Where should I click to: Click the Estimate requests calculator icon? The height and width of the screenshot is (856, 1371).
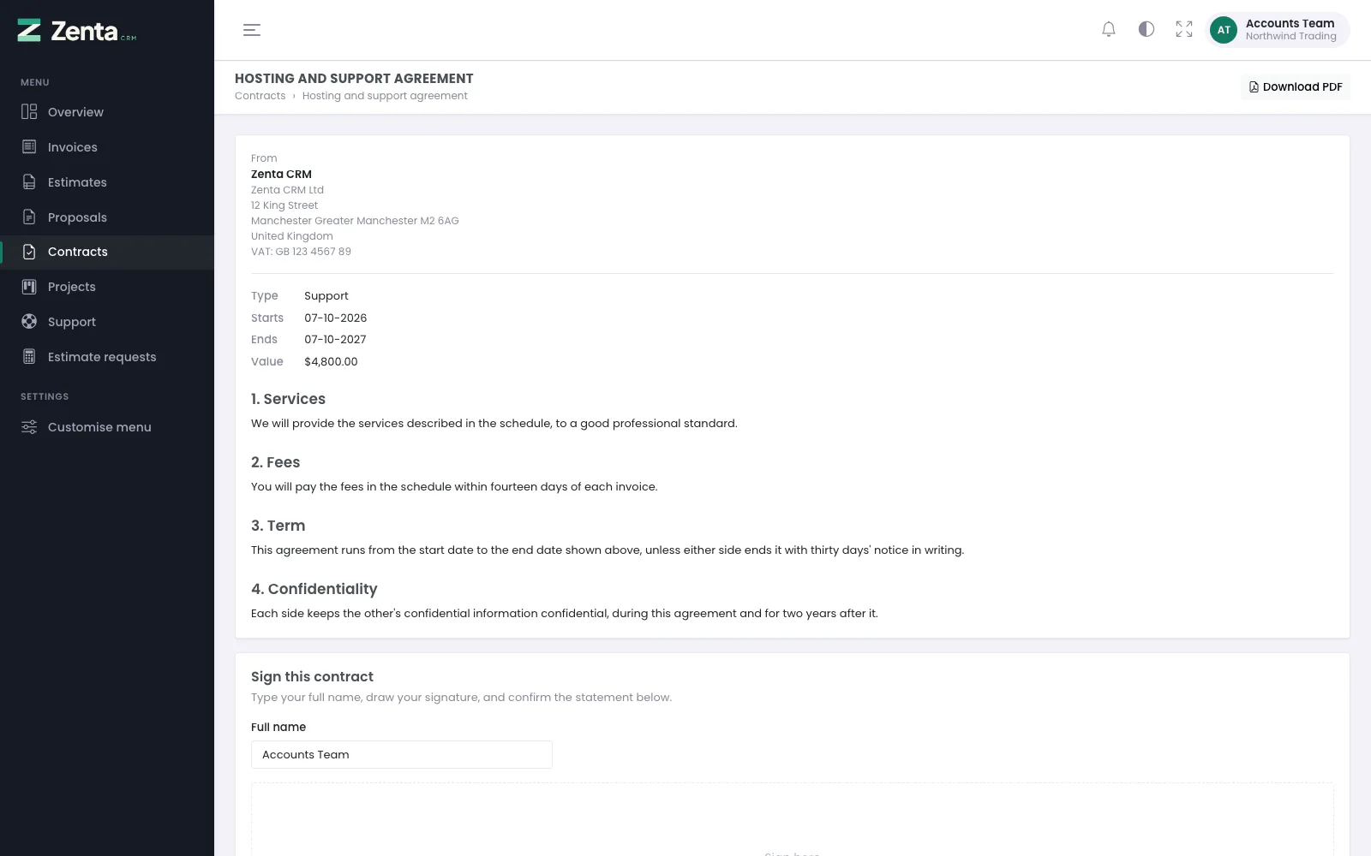tap(29, 357)
